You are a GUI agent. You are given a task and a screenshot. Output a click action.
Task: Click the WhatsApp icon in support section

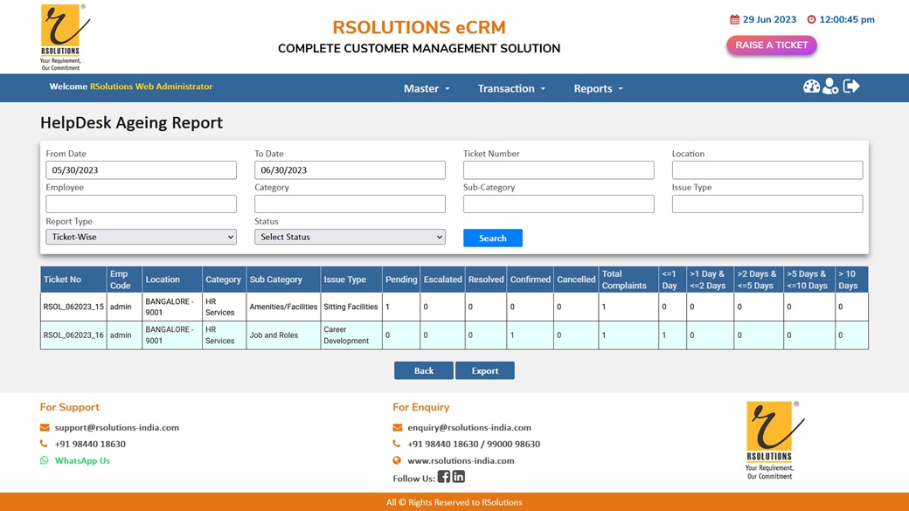point(45,460)
